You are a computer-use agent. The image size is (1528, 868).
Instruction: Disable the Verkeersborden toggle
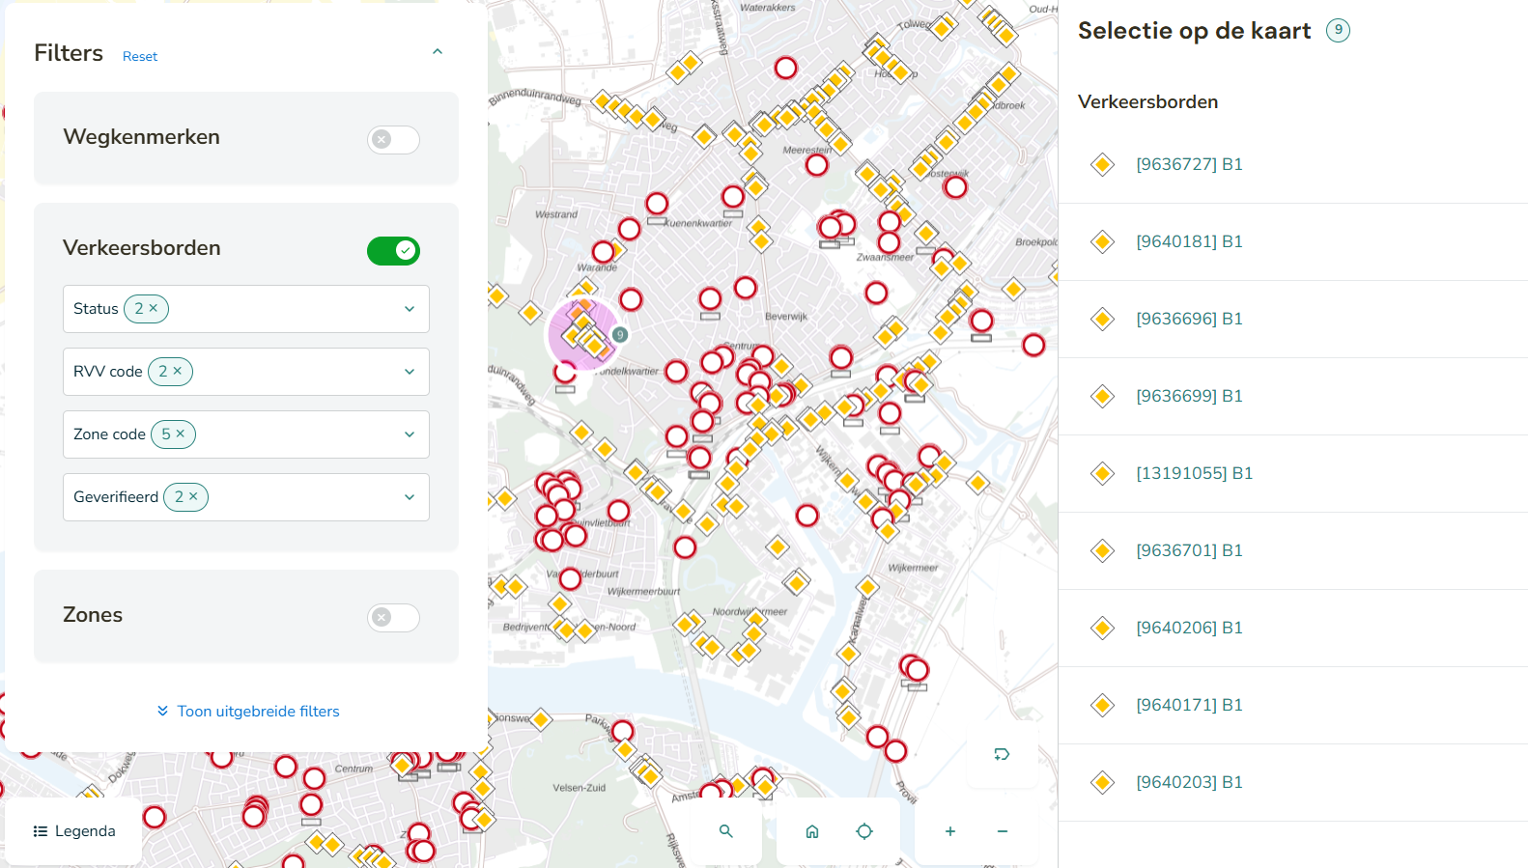click(393, 251)
